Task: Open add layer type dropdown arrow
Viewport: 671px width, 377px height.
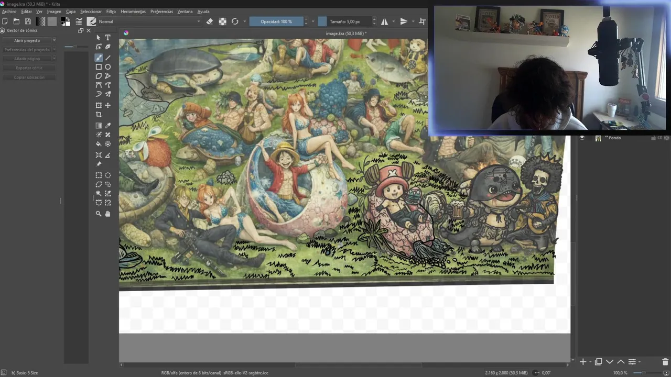Action: (590, 362)
